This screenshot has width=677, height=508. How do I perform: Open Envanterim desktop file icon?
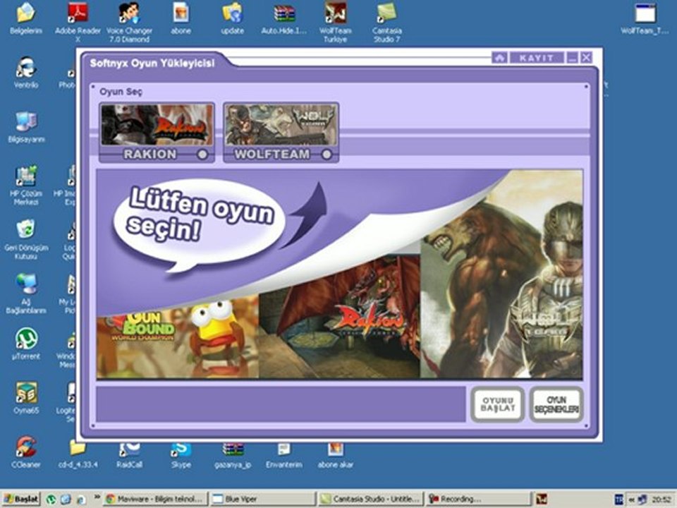pos(284,455)
